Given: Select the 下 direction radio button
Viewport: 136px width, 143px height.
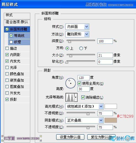Looking at the screenshot, I should point(81,48).
